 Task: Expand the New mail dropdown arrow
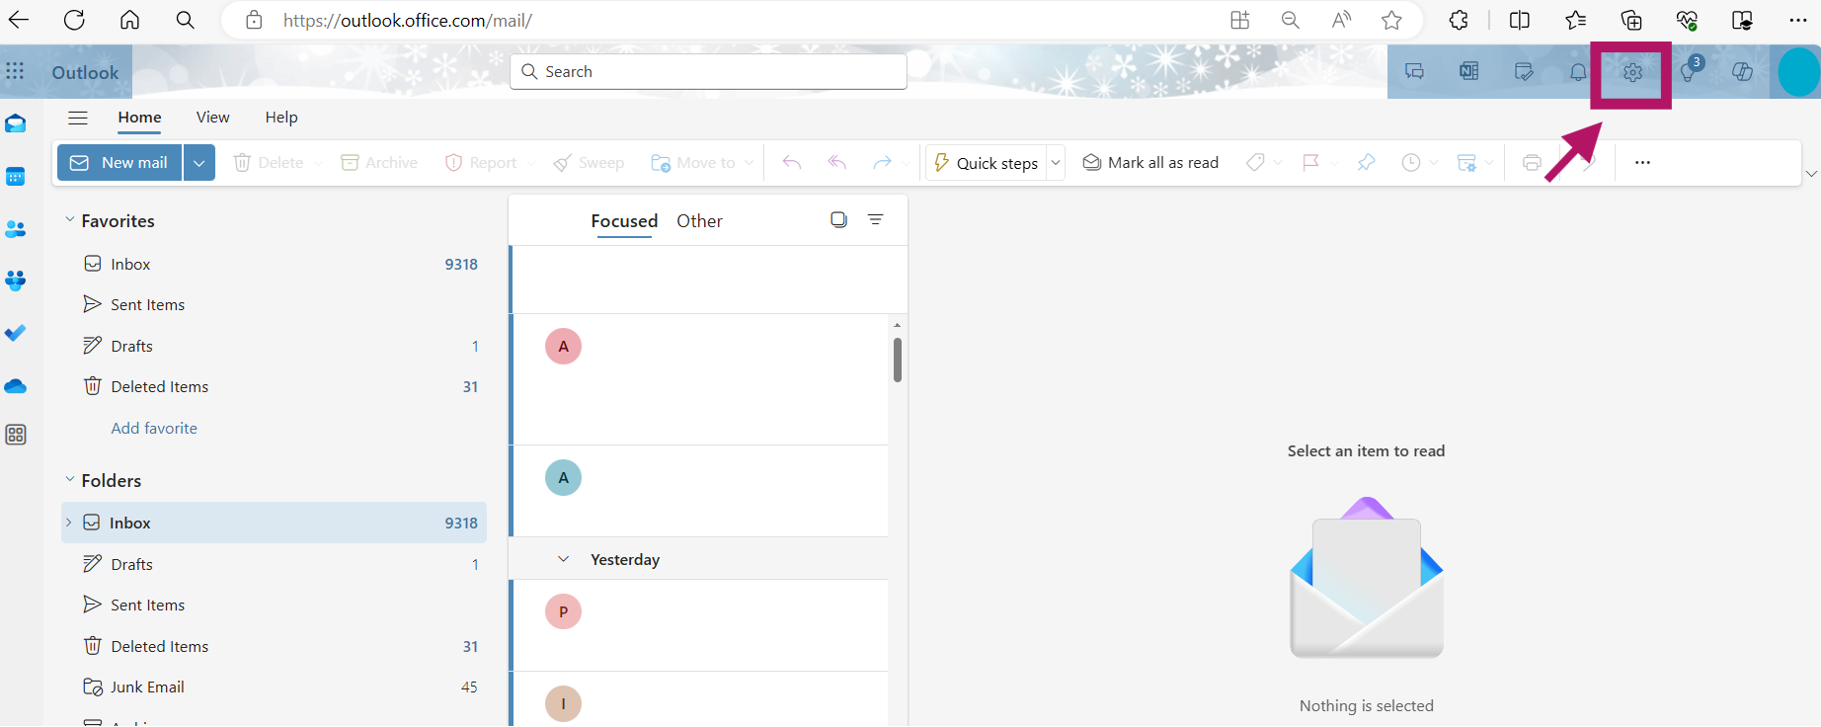198,163
